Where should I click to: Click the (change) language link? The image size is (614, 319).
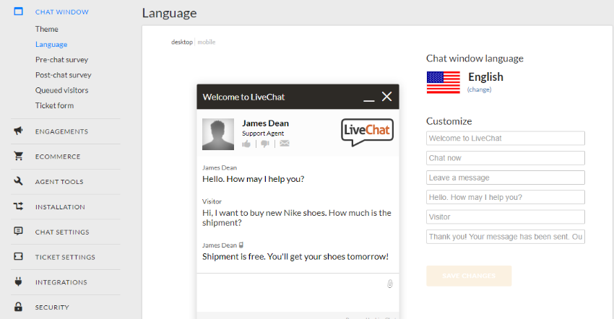480,89
